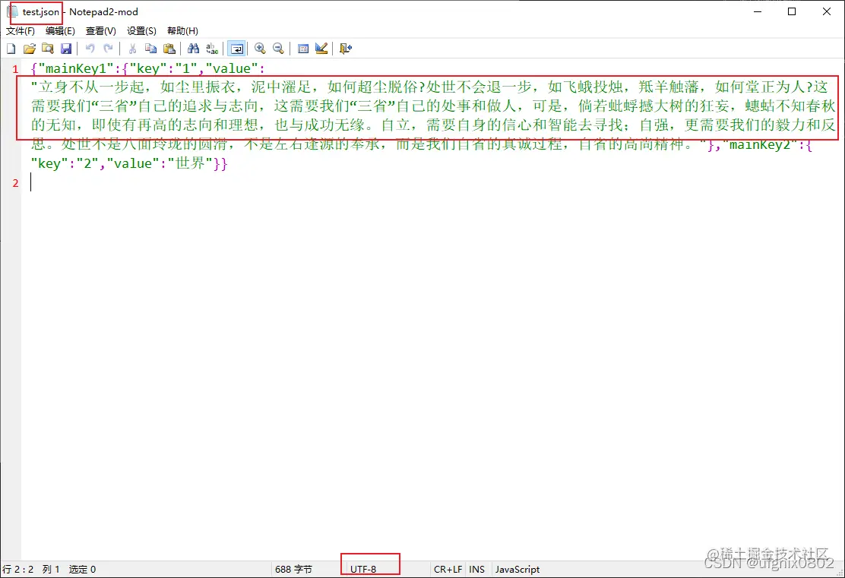Click the 选定 0 selection status
Screen dimensions: 845x578
83,570
